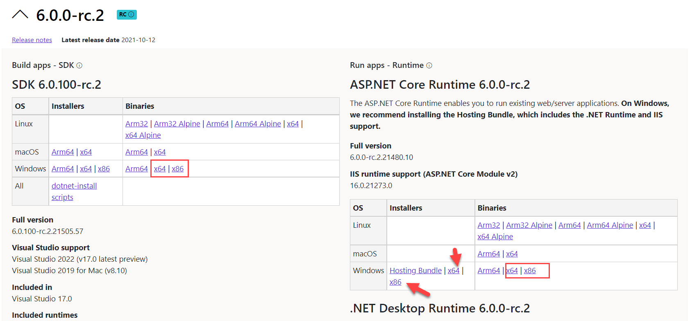Download SDK Windows x86 binary
The height and width of the screenshot is (321, 690).
pyautogui.click(x=178, y=169)
